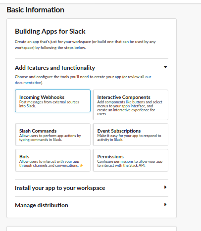Click 'Post messages from external sources' description
Image resolution: width=201 pixels, height=231 pixels.
coord(49,104)
